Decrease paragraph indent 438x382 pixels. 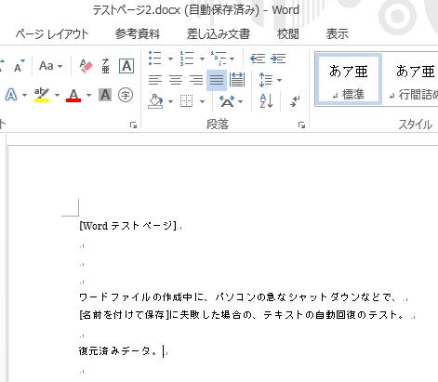pyautogui.click(x=258, y=59)
